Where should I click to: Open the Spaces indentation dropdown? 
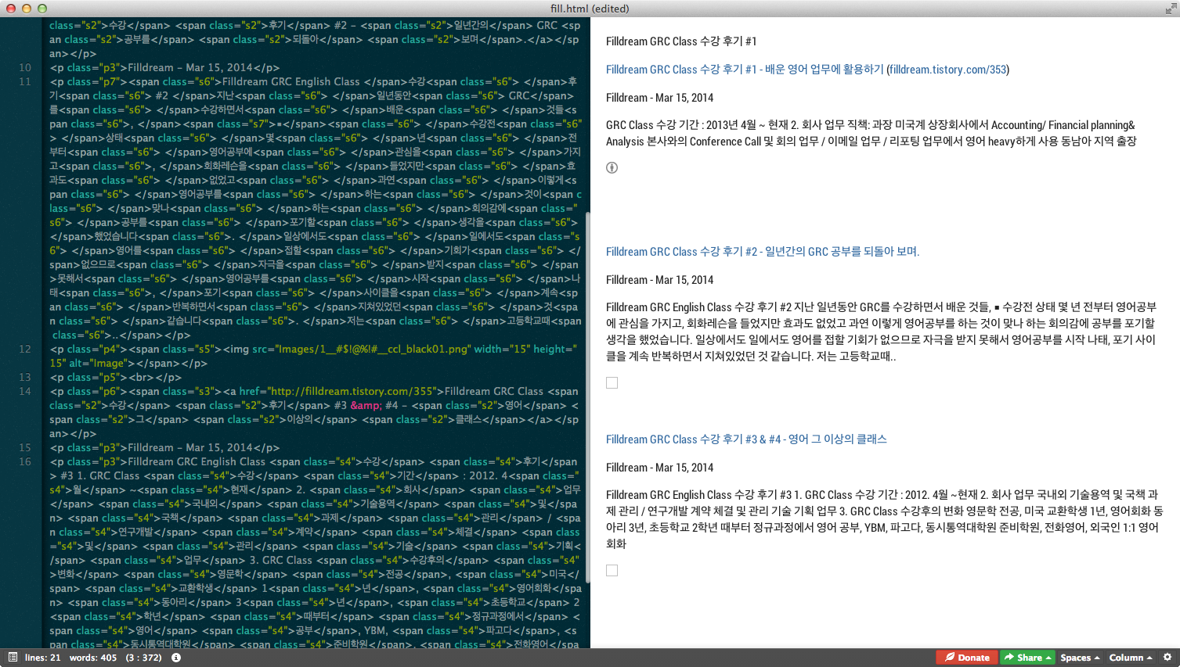(1080, 658)
